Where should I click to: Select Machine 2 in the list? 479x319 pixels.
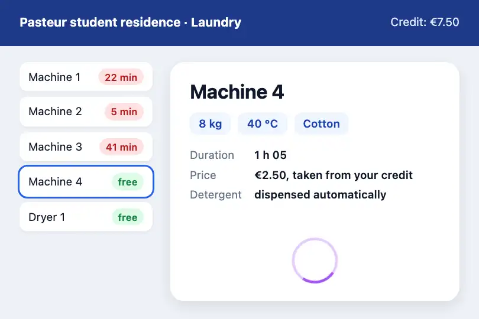86,112
